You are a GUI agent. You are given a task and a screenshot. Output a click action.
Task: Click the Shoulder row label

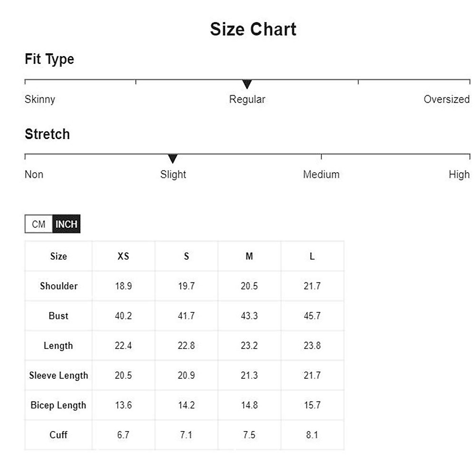tap(59, 286)
